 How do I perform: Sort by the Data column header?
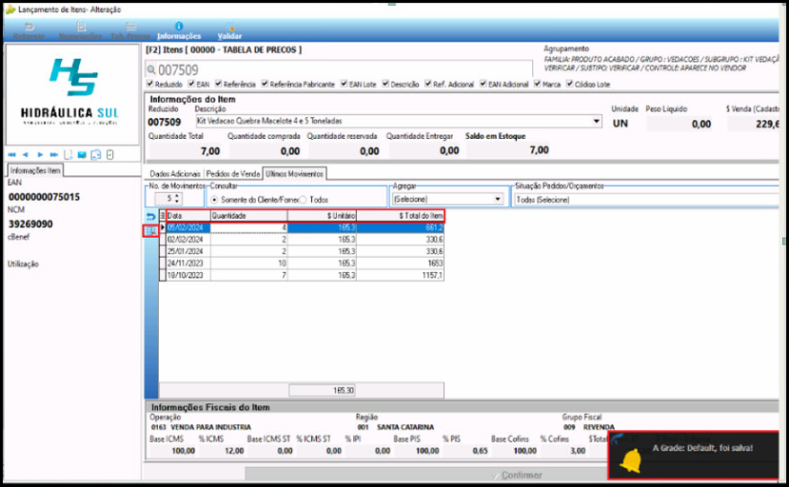(188, 215)
